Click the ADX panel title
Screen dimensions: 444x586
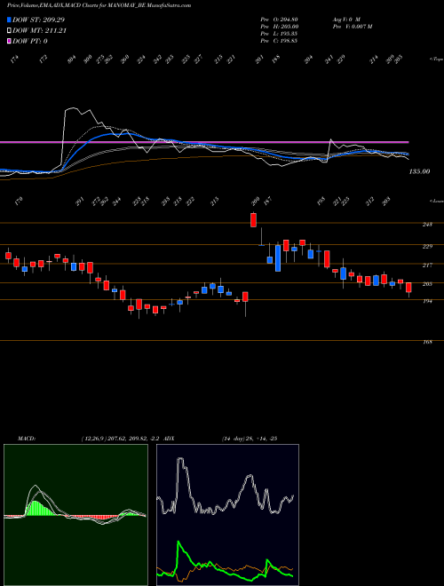pyautogui.click(x=169, y=438)
